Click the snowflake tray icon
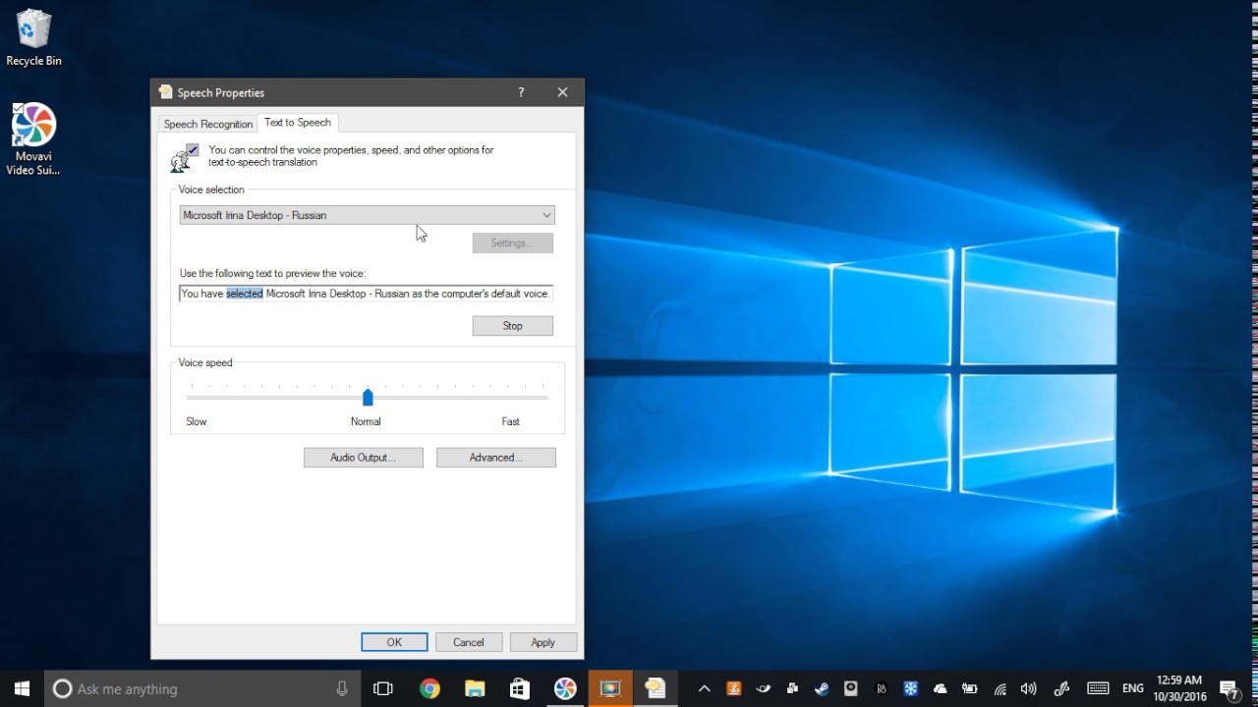 (910, 688)
